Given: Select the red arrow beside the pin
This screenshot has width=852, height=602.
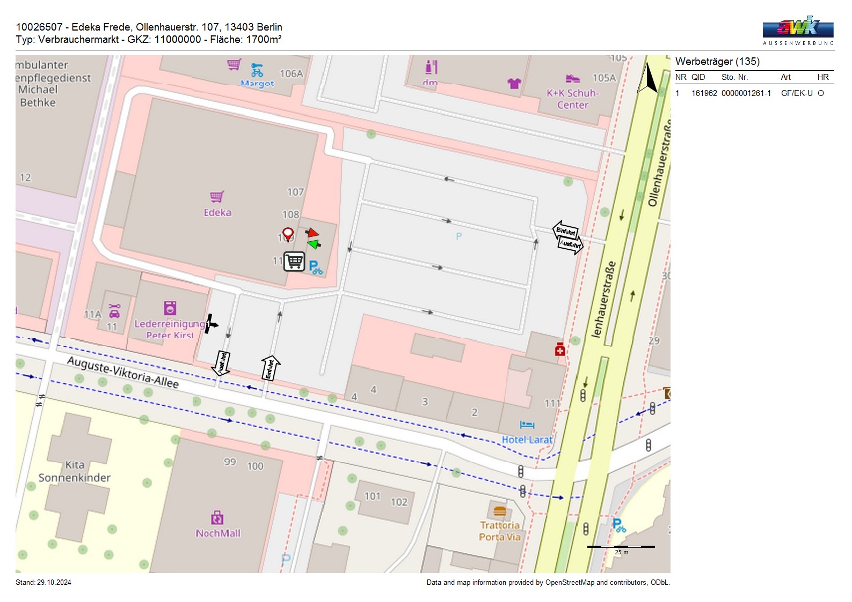Looking at the screenshot, I should pos(312,233).
